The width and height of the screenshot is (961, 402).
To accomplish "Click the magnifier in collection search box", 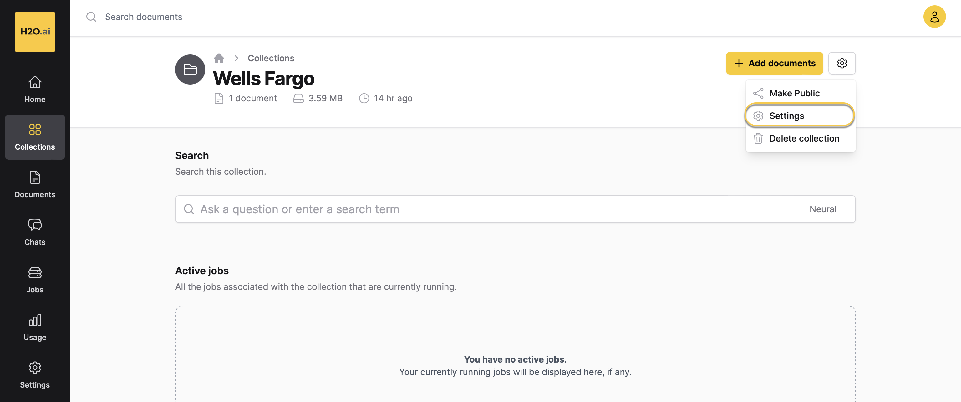I will (x=189, y=209).
